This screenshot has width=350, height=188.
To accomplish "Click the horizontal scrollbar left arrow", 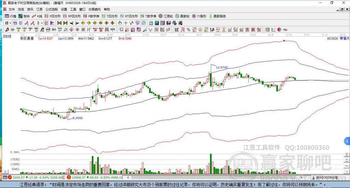I will click(x=128, y=177).
